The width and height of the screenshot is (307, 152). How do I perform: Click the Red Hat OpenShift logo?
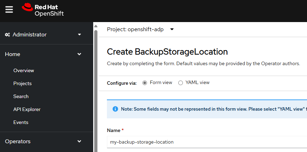[x=43, y=10]
